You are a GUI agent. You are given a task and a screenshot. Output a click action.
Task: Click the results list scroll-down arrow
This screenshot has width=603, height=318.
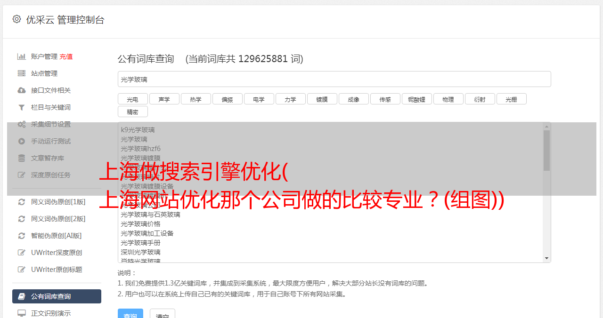[547, 258]
